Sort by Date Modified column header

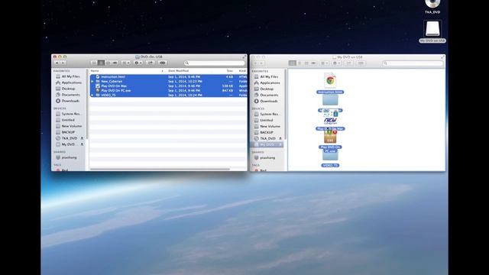point(178,71)
